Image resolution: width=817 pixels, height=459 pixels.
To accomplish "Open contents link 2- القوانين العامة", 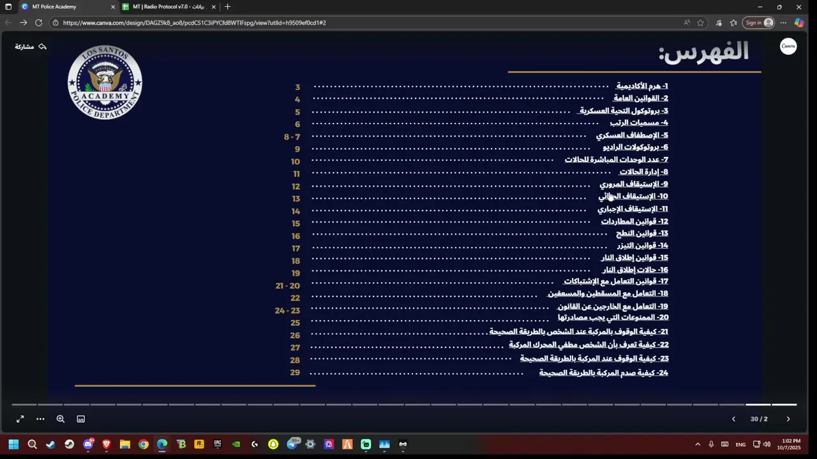I will coord(641,98).
